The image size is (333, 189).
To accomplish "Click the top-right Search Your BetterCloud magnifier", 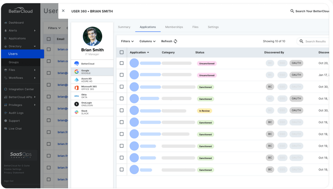I will 292,11.
